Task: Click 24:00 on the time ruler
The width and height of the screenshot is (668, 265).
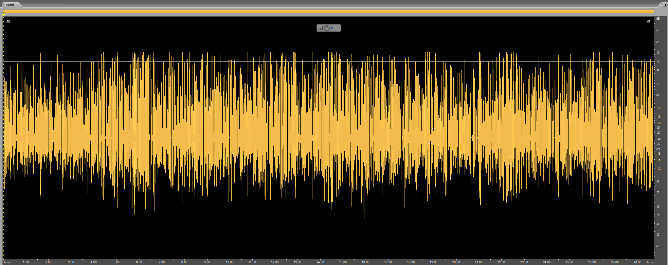Action: pos(547,262)
